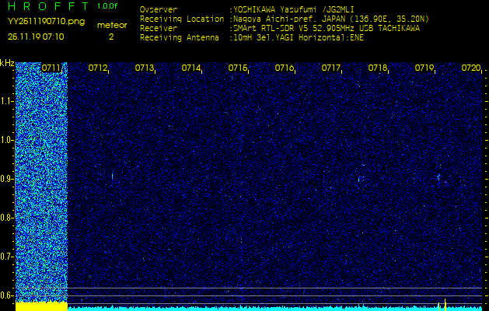Click the 'meteor' label
This screenshot has height=311, width=489.
(x=112, y=26)
